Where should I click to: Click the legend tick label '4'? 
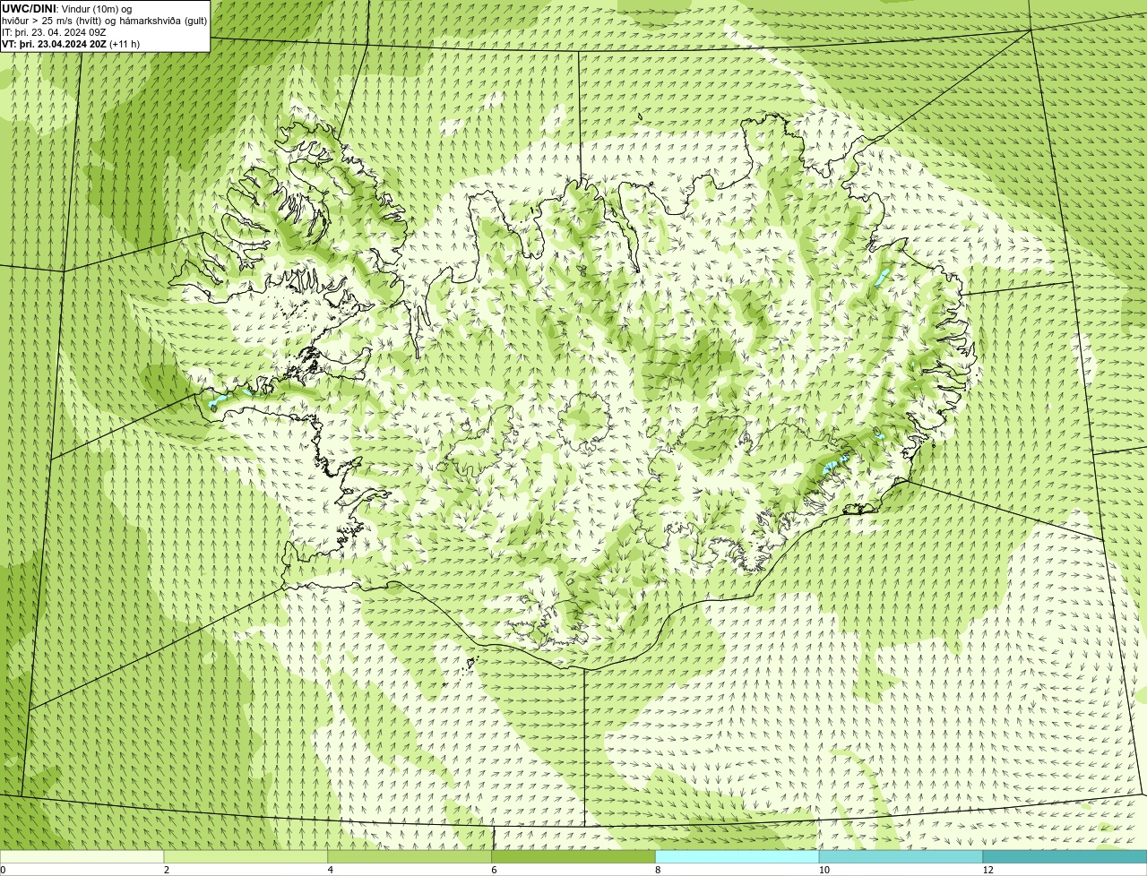tap(331, 870)
